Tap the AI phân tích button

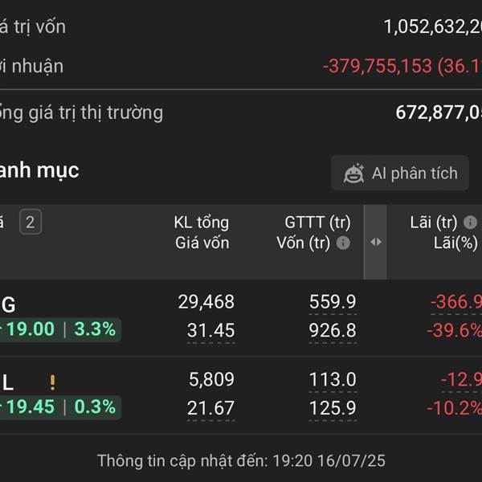400,173
